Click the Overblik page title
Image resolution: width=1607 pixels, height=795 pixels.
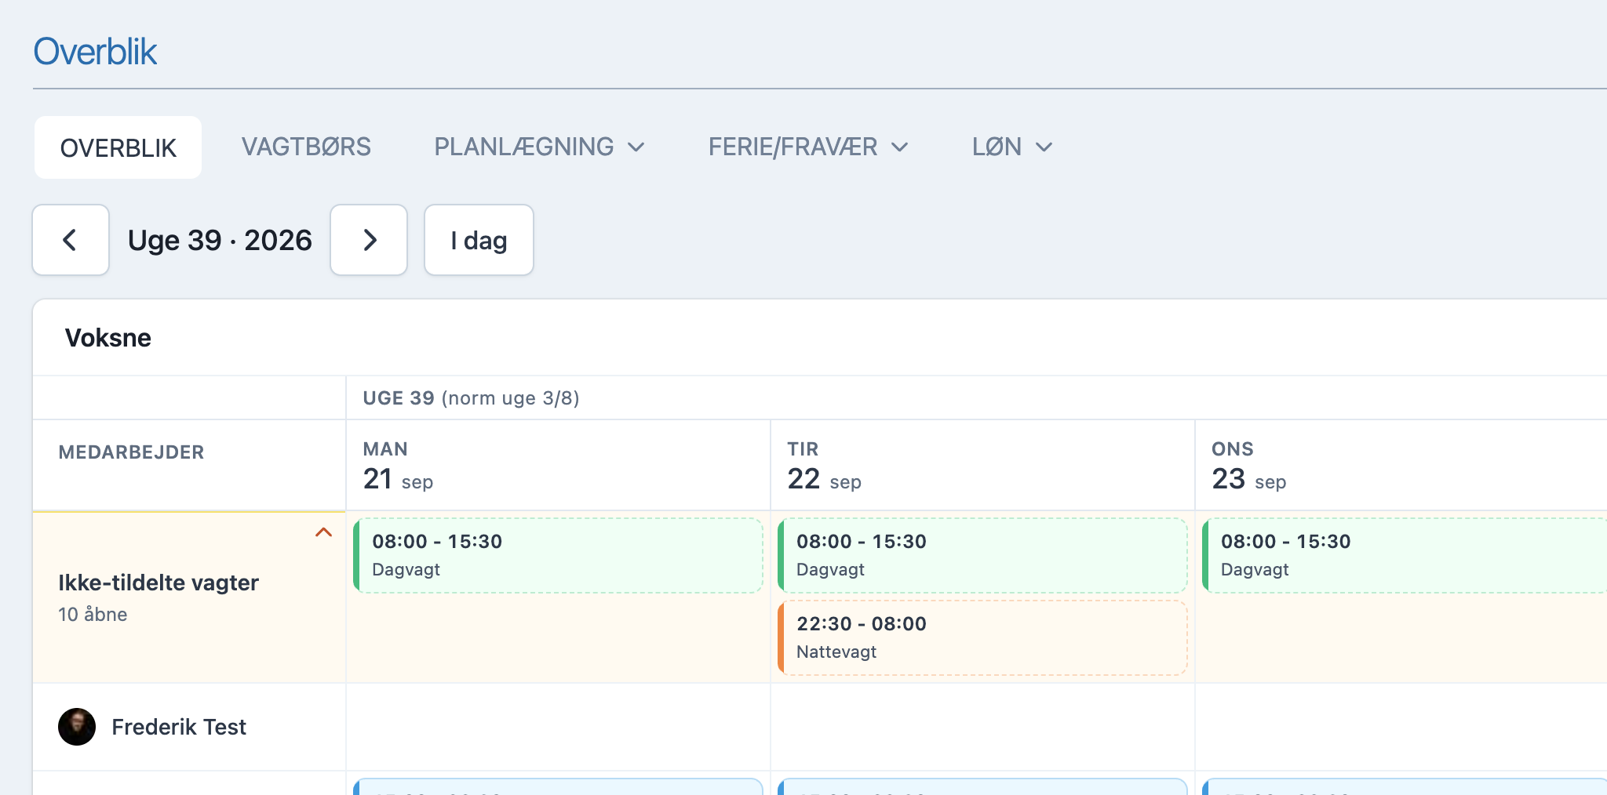click(x=95, y=52)
